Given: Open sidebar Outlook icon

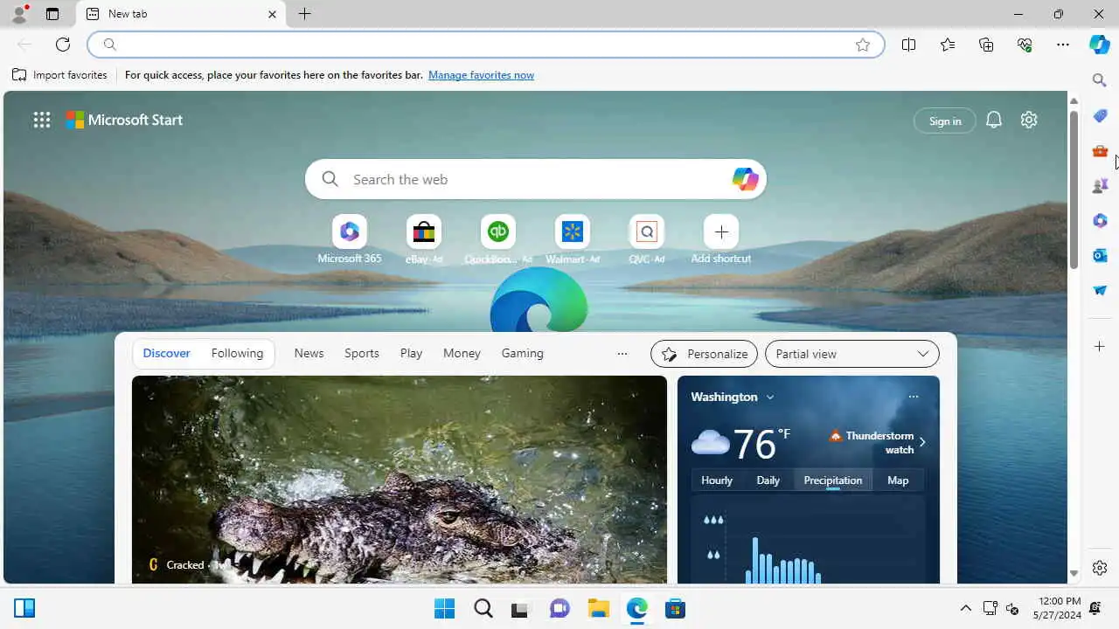Looking at the screenshot, I should click(1100, 255).
